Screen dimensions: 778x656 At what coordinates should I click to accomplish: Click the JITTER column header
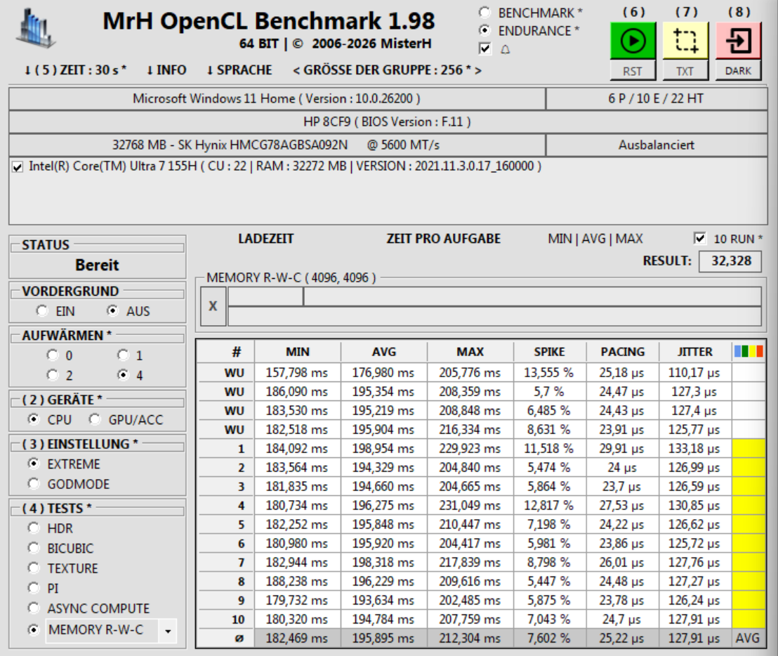694,352
